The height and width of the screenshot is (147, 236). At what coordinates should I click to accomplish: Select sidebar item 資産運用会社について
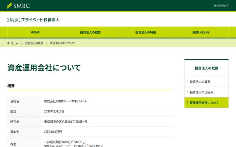coord(206,103)
